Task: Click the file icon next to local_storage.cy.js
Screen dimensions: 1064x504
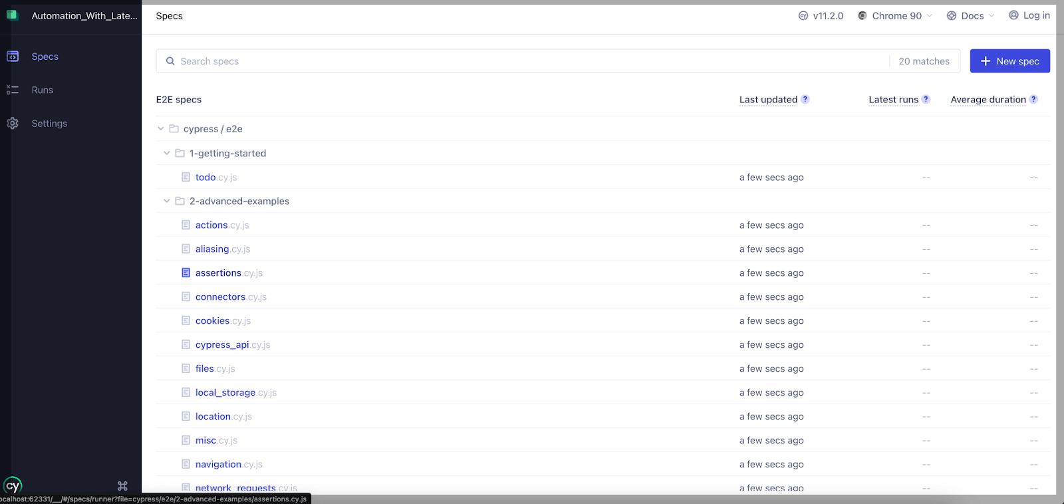Action: coord(186,392)
